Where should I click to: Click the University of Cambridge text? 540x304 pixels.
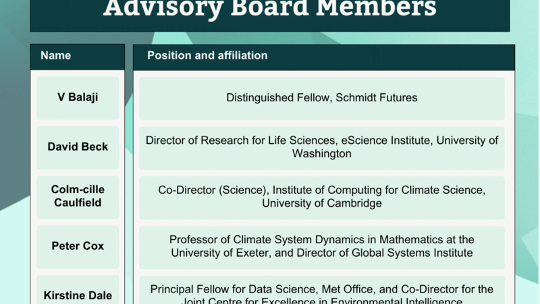[x=322, y=203]
